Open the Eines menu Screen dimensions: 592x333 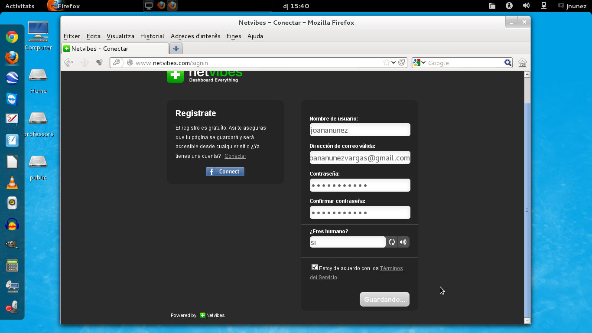[x=234, y=36]
